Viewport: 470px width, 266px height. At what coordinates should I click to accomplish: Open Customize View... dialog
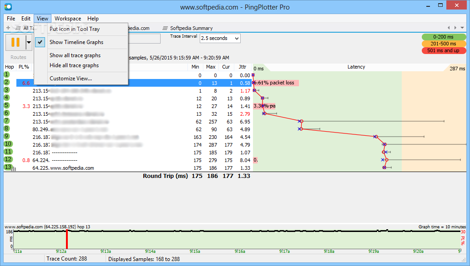(x=71, y=79)
